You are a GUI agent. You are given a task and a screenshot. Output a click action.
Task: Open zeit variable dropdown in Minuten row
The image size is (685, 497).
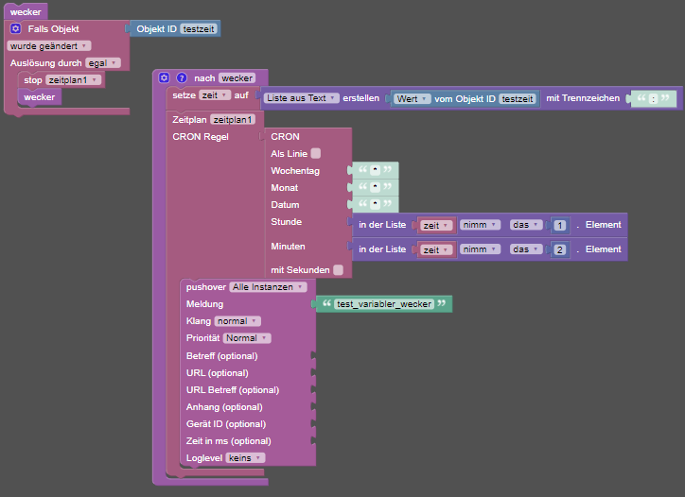tap(436, 249)
